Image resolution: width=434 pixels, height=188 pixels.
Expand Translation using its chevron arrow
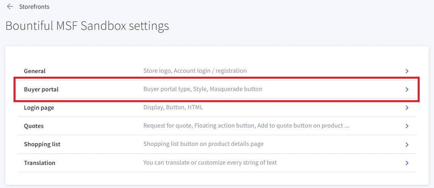coord(407,163)
